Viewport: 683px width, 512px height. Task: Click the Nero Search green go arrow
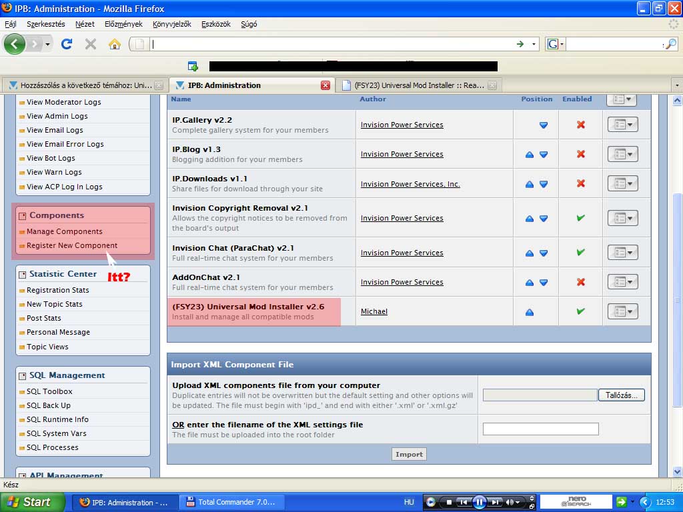622,502
